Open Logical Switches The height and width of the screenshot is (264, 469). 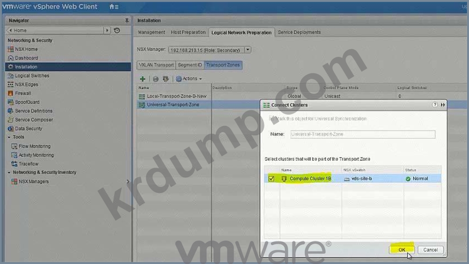click(32, 76)
